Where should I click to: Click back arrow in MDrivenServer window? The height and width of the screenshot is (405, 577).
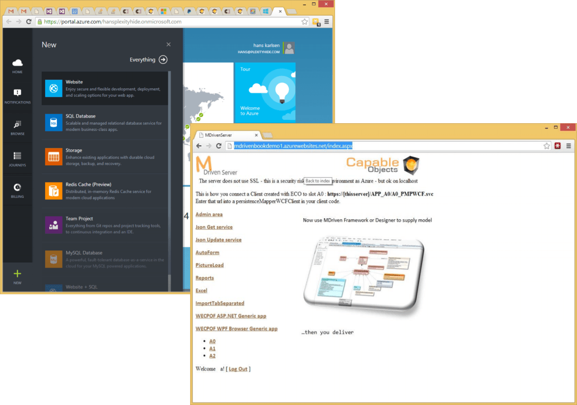[199, 146]
